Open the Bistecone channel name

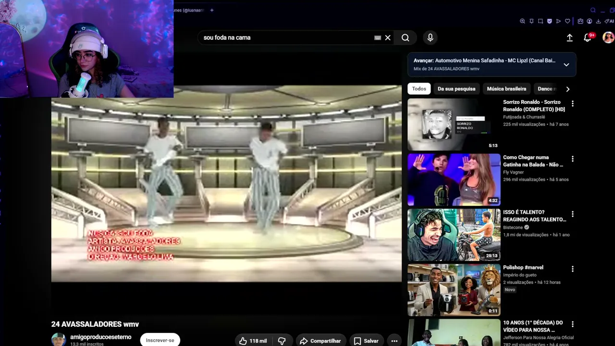tap(513, 227)
